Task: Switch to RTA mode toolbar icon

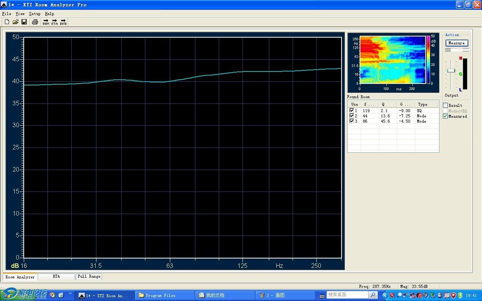Action: [x=55, y=22]
